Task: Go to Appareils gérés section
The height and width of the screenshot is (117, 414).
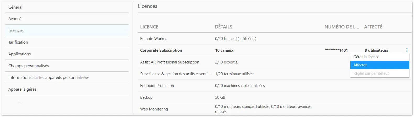Action: (x=67, y=89)
